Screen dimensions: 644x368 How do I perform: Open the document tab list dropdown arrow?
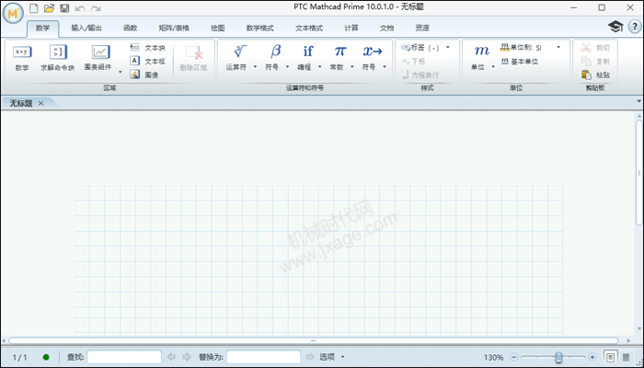pos(639,101)
